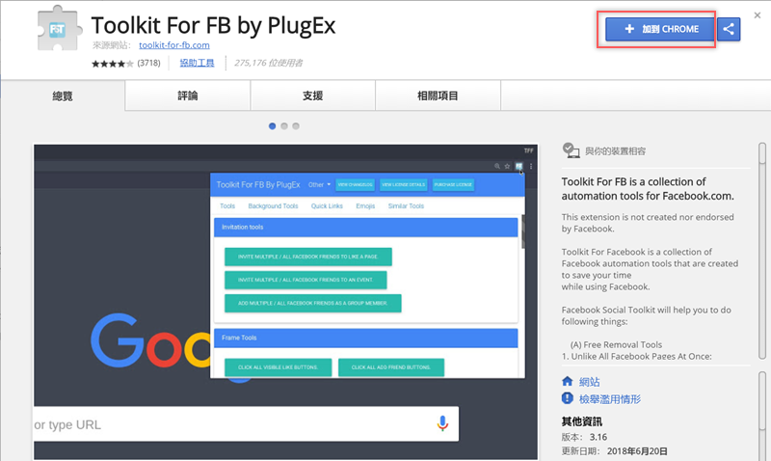Click the TFF extension icon in preview toolbar
This screenshot has height=461, width=771.
coord(518,166)
